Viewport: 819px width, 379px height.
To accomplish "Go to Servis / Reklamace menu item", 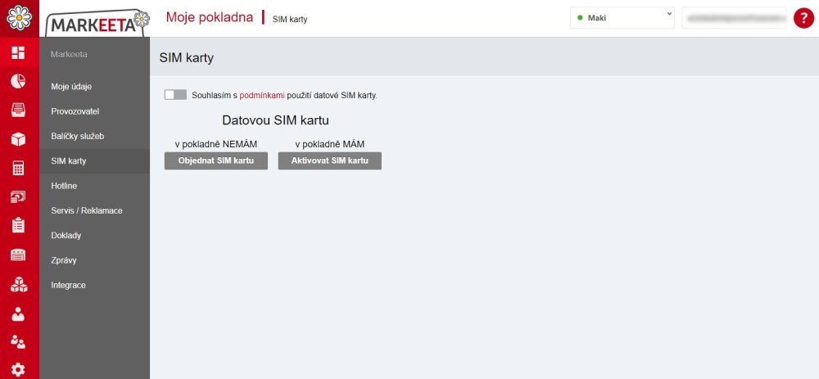I will click(87, 211).
